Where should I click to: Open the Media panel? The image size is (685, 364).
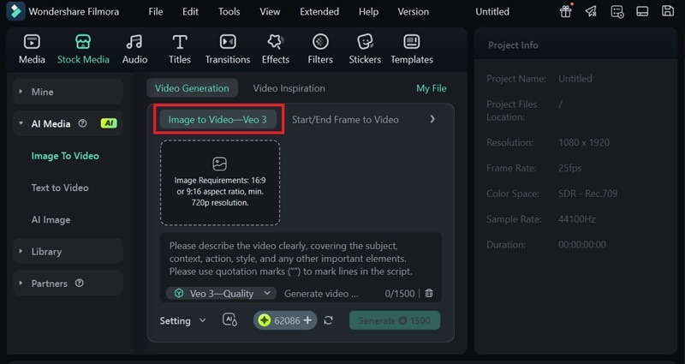click(x=32, y=49)
